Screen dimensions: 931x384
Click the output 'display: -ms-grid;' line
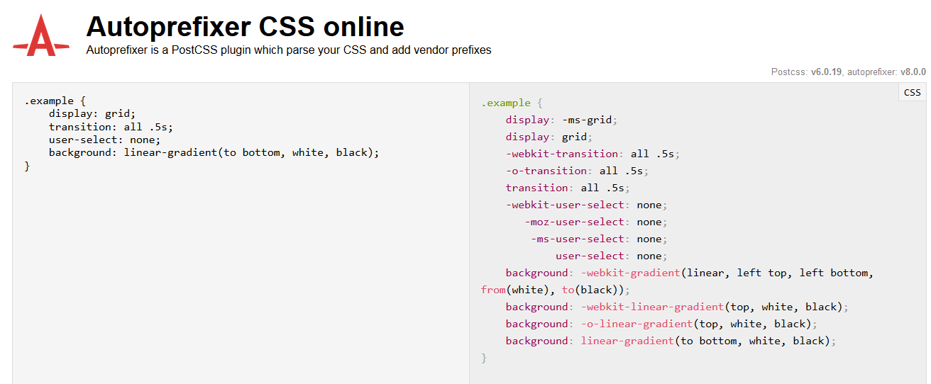click(562, 120)
